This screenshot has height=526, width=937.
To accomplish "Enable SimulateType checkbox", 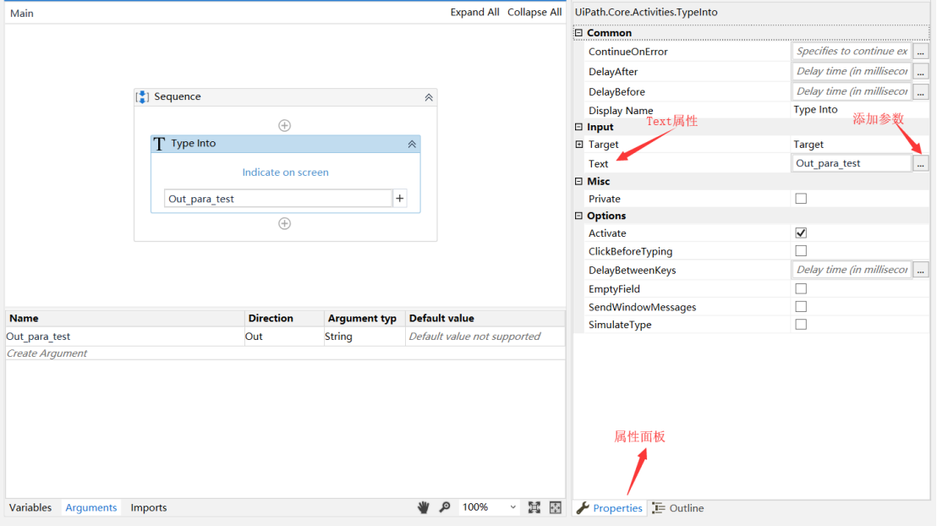I will (801, 325).
